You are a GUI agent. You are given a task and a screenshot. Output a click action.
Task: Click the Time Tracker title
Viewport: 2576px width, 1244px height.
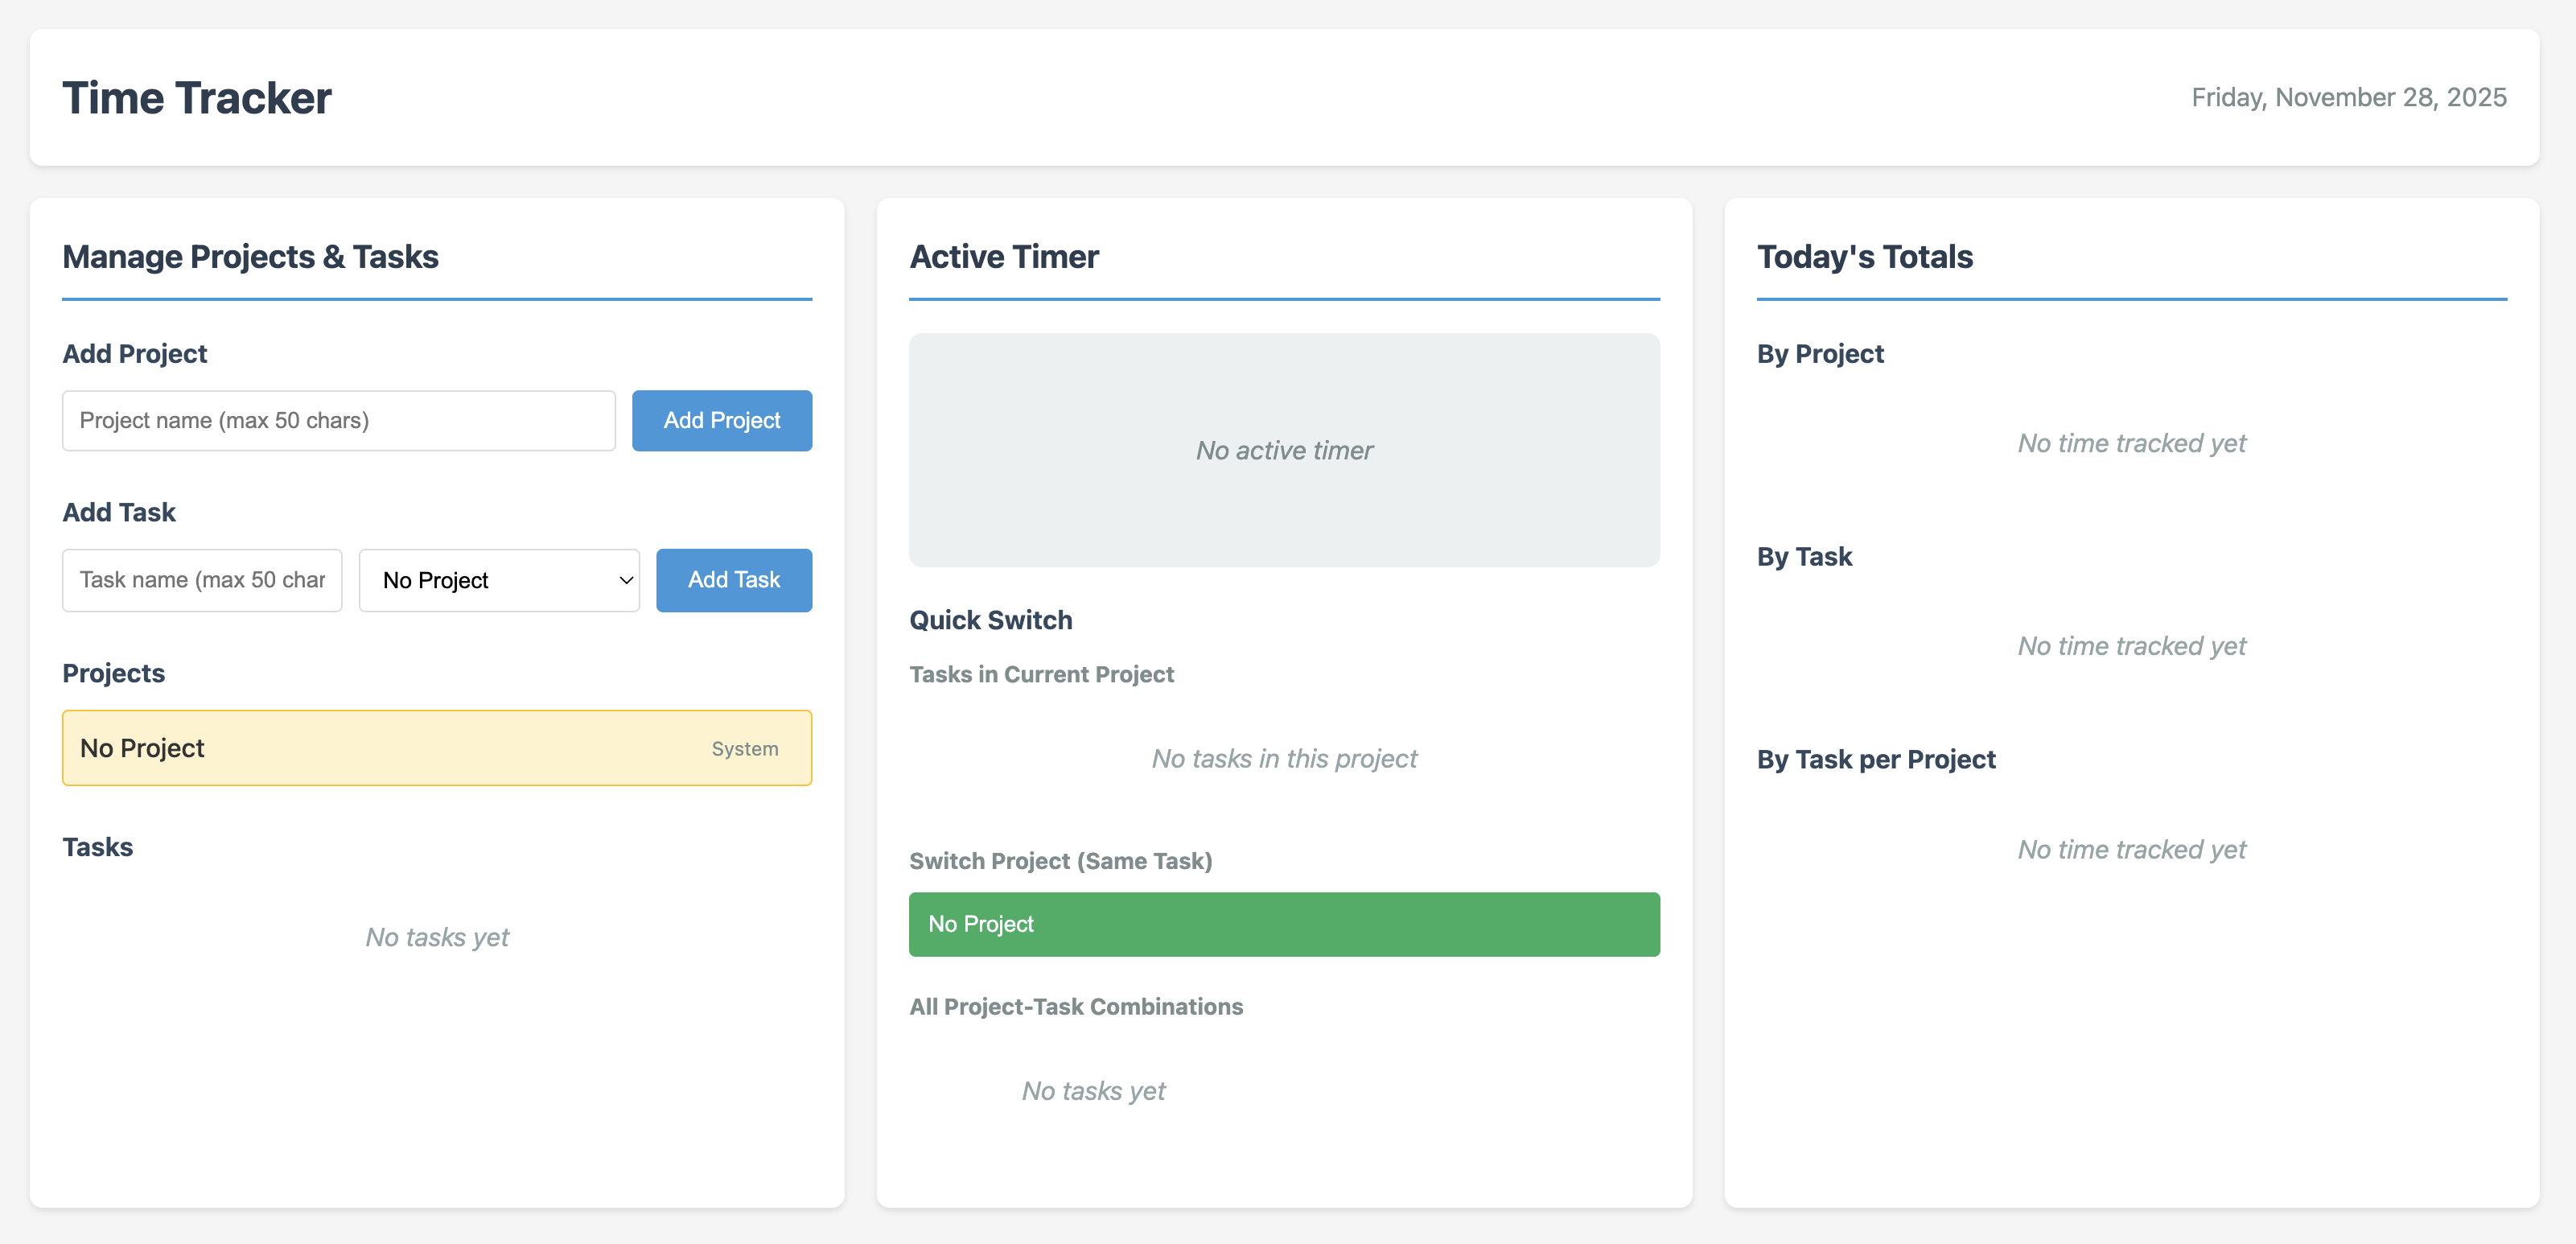(197, 97)
